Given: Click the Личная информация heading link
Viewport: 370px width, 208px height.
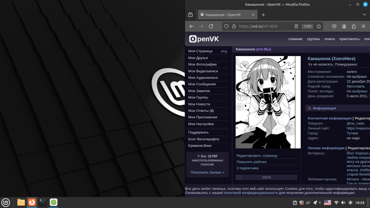Looking at the screenshot, I should pyautogui.click(x=326, y=148).
